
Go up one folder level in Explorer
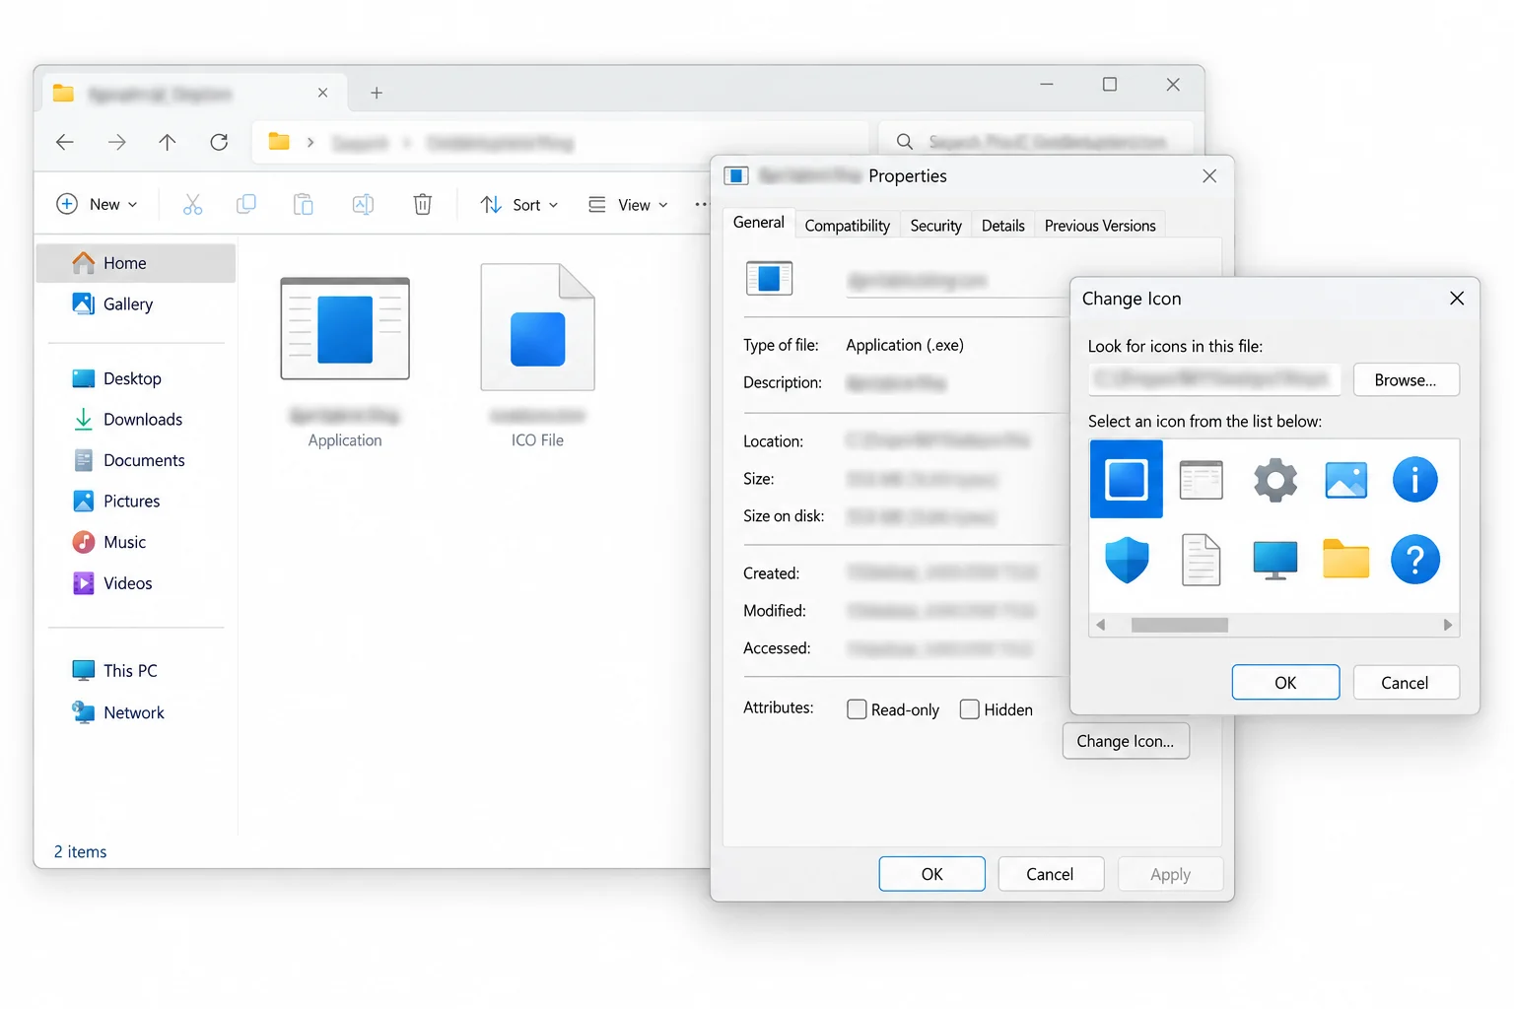click(168, 142)
